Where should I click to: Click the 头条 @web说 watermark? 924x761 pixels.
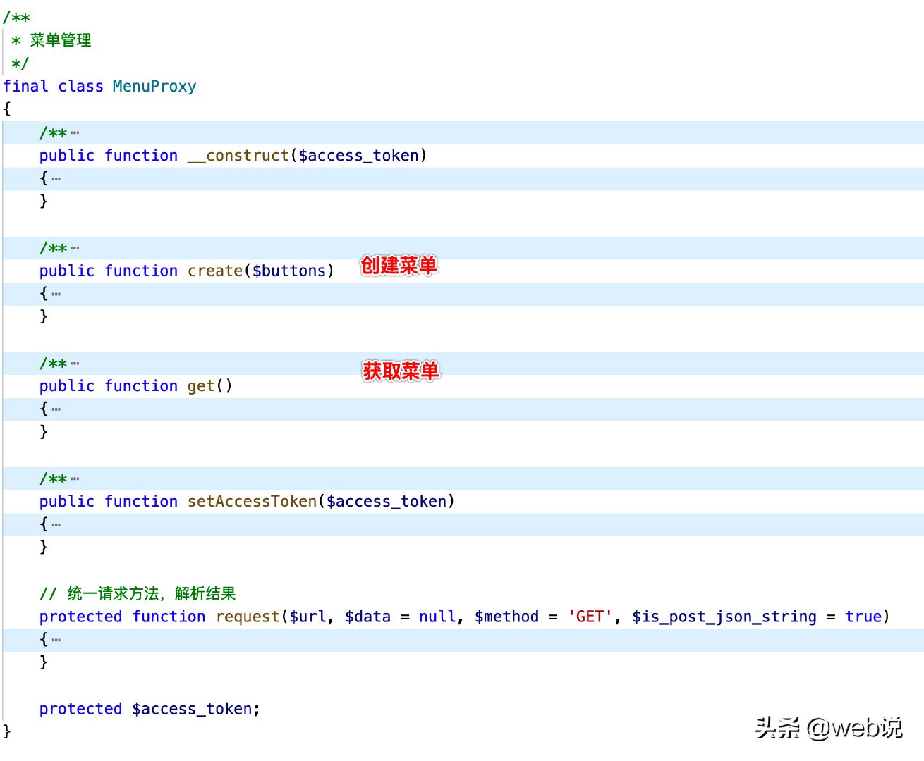pyautogui.click(x=828, y=727)
